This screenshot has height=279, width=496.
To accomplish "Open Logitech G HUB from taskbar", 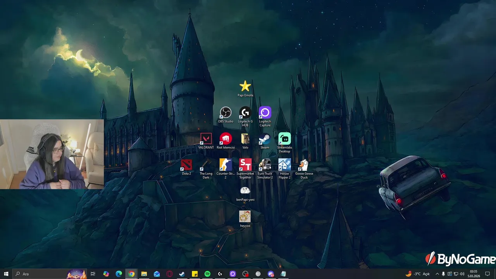I will pyautogui.click(x=220, y=274).
